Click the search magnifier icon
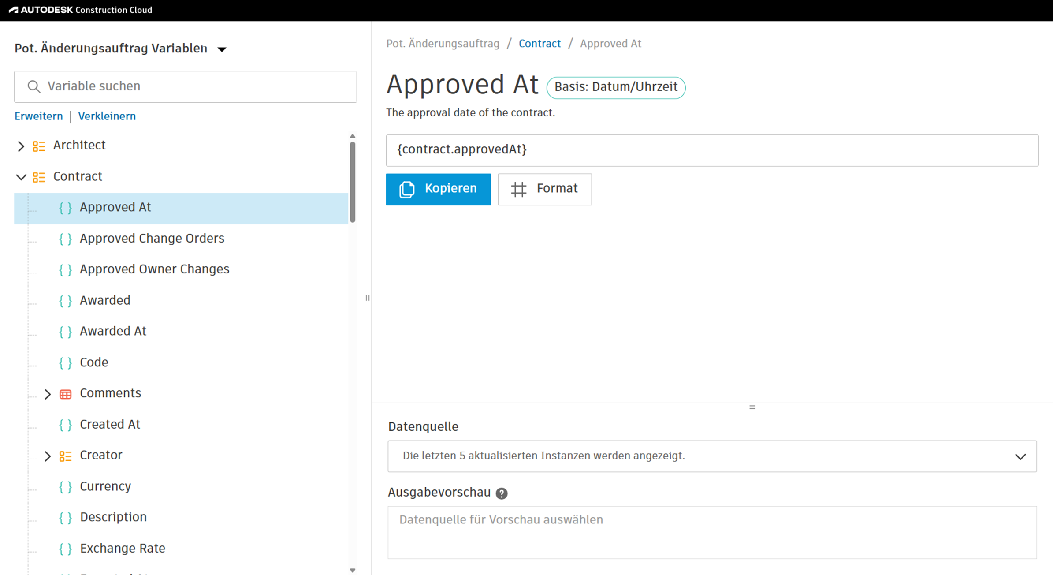The image size is (1053, 575). (34, 86)
